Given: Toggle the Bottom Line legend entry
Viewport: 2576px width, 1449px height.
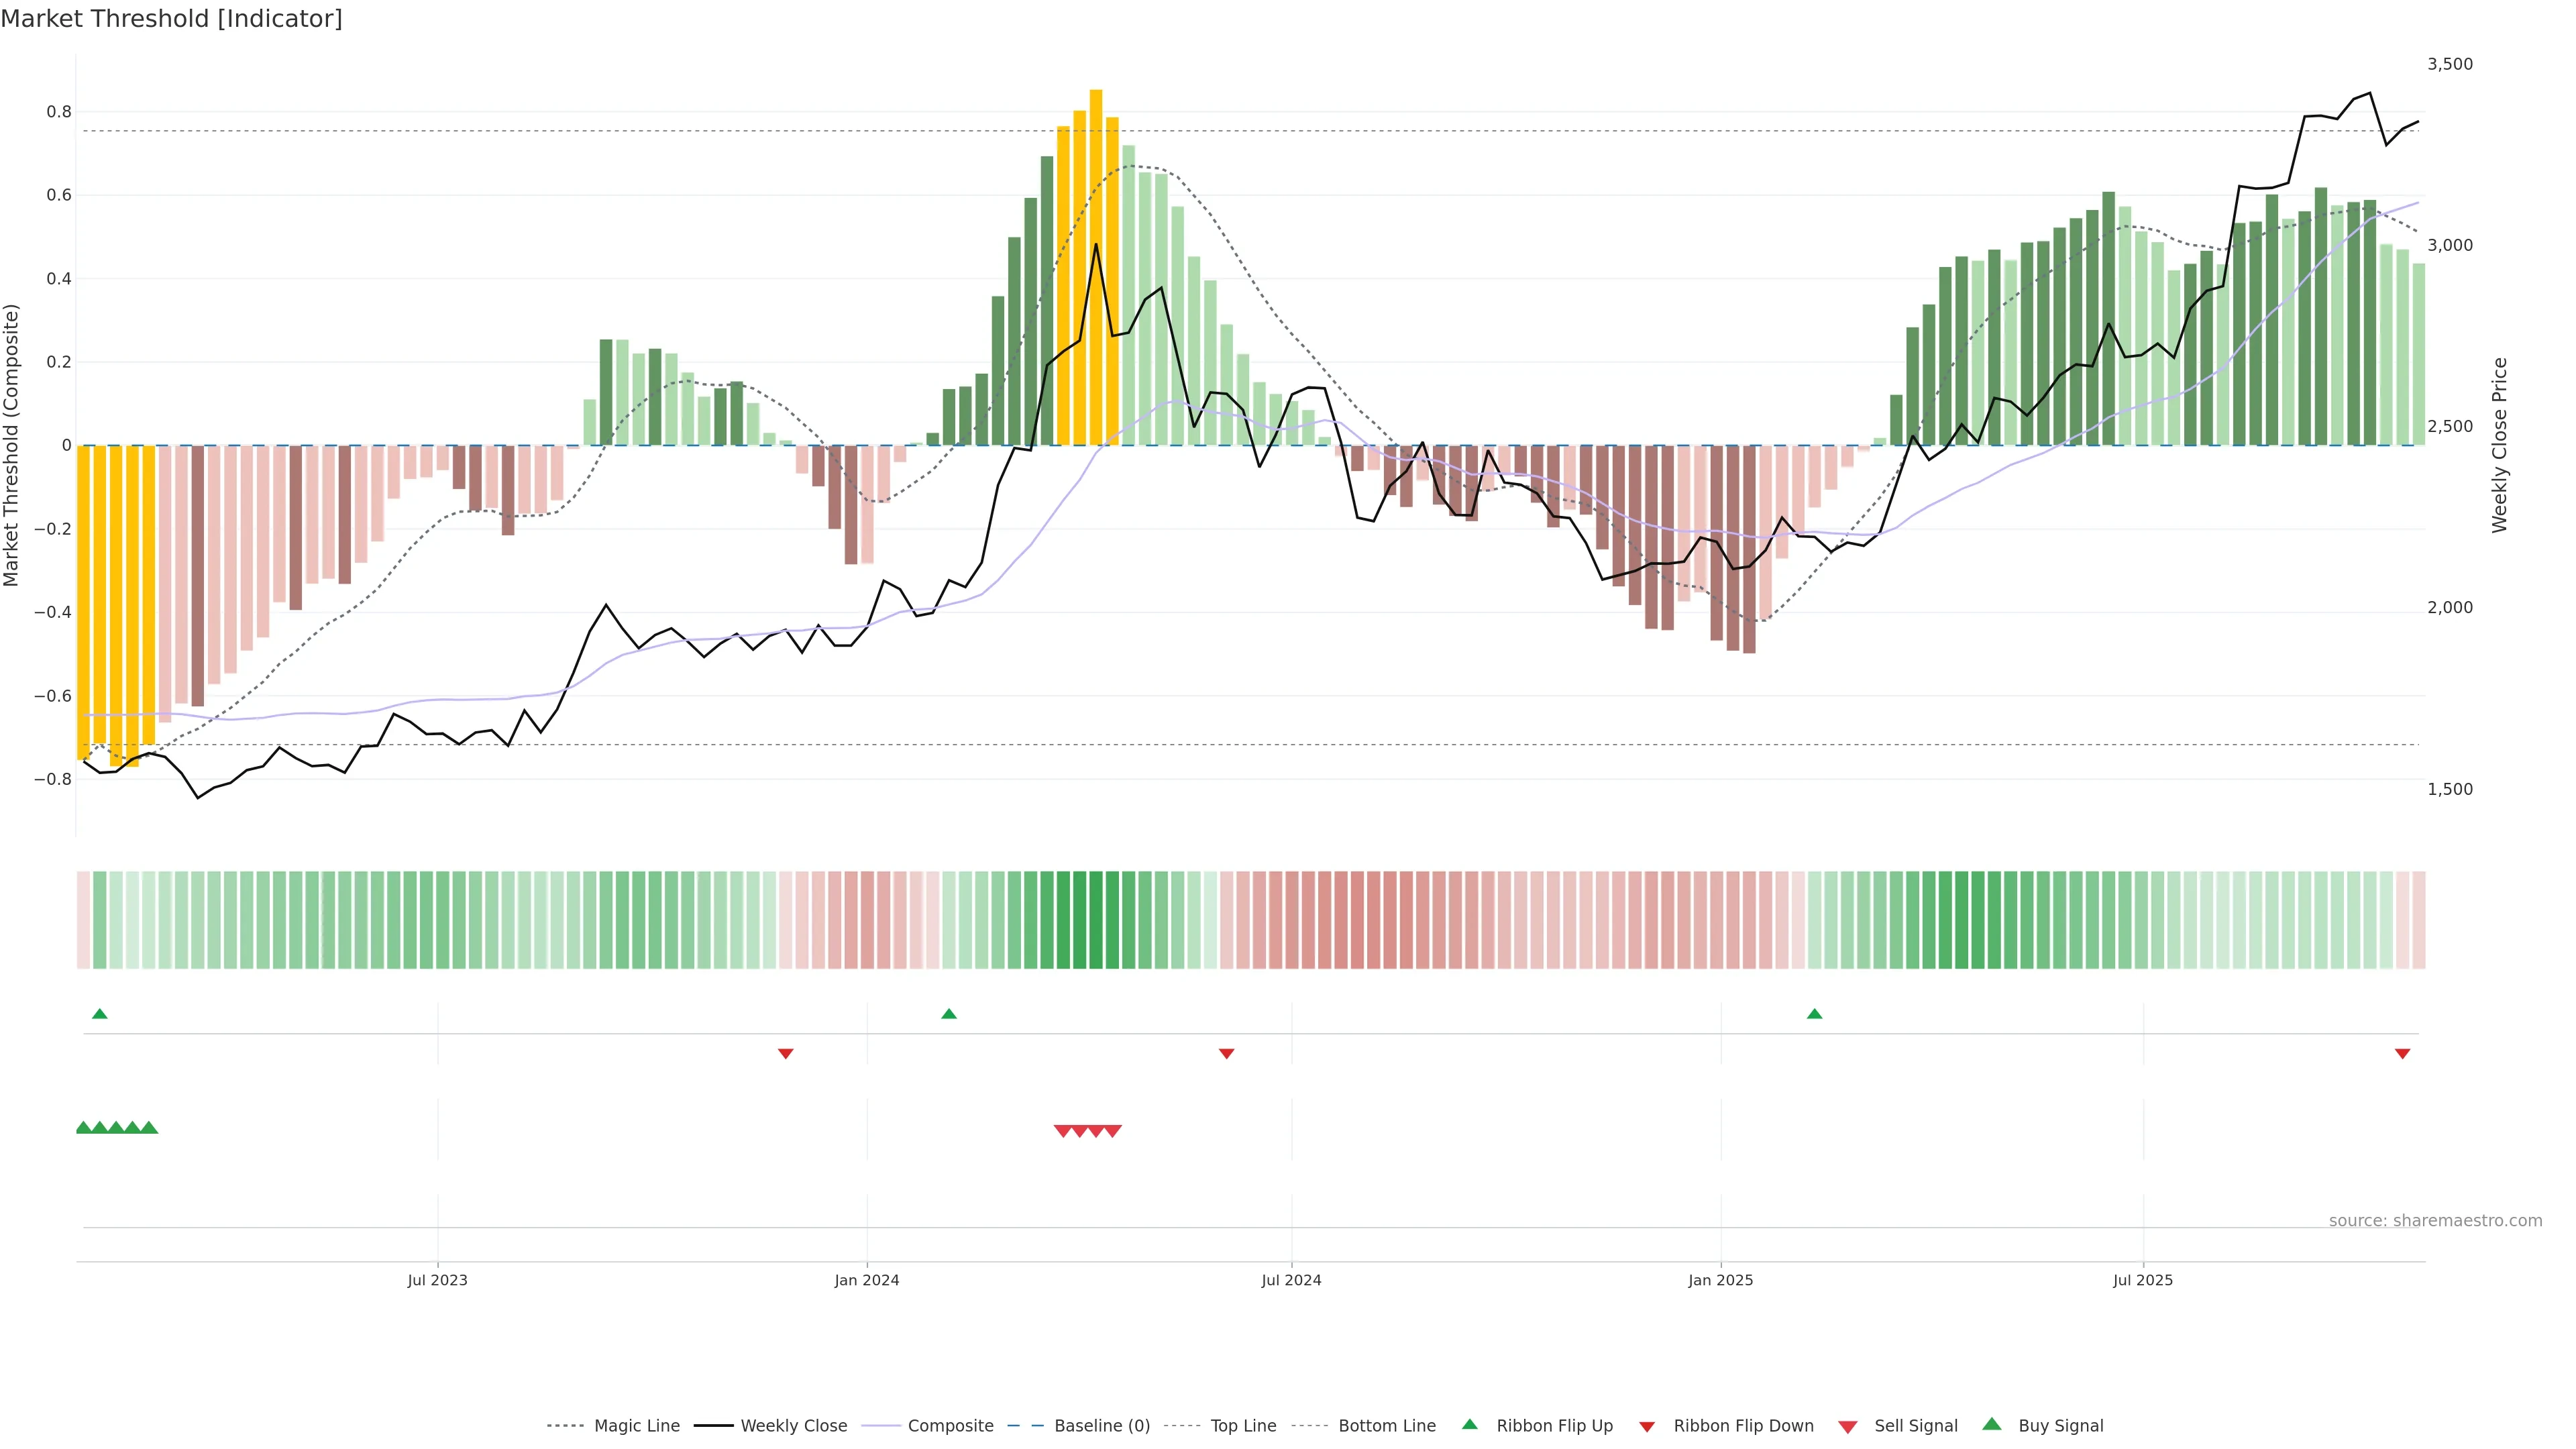Looking at the screenshot, I should 1386,1426.
